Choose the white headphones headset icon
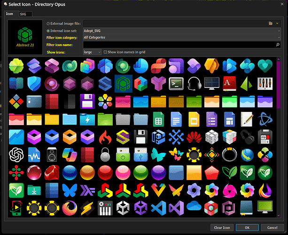288x235 pixels. (194, 84)
